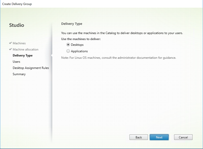This screenshot has height=149, width=203.
Task: Click the Delivery Type page heading
Action: (x=72, y=24)
